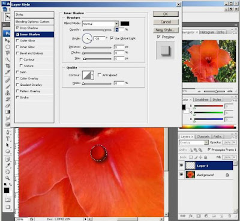Select the Crop tool
The image size is (240, 221).
8,65
